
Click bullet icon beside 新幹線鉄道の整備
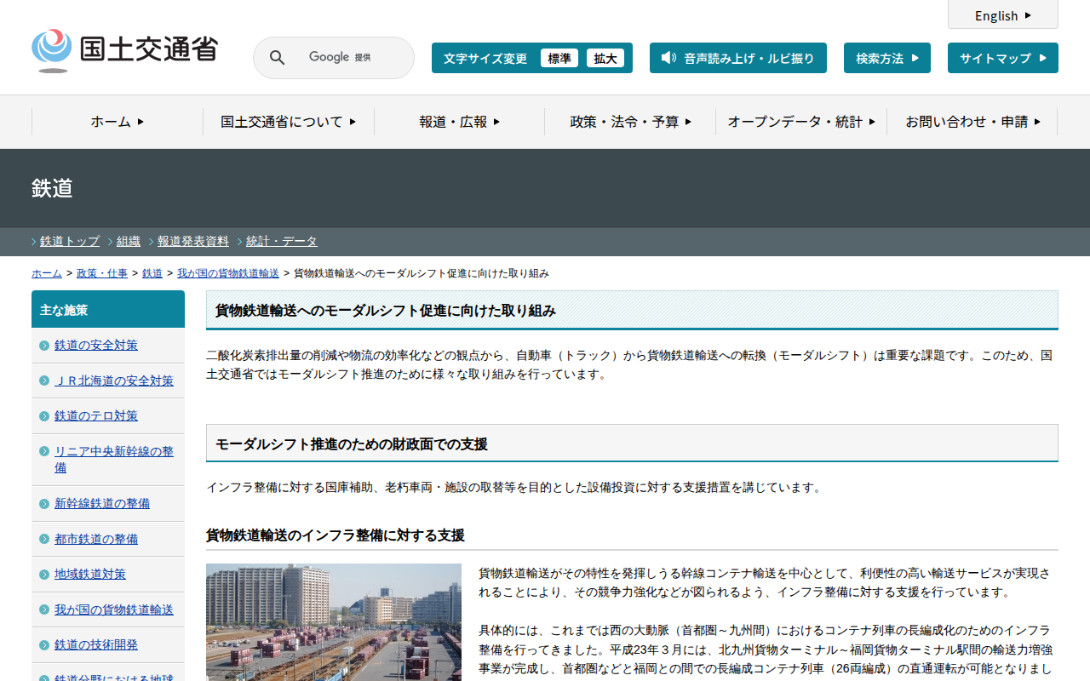pyautogui.click(x=44, y=504)
